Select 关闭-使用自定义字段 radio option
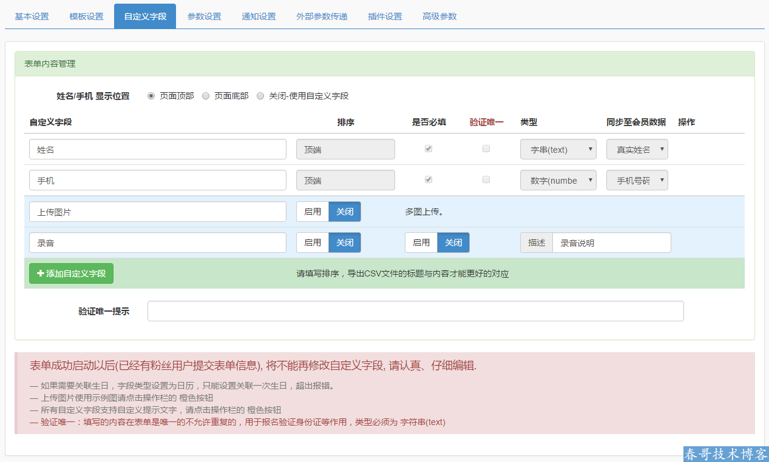 [260, 96]
